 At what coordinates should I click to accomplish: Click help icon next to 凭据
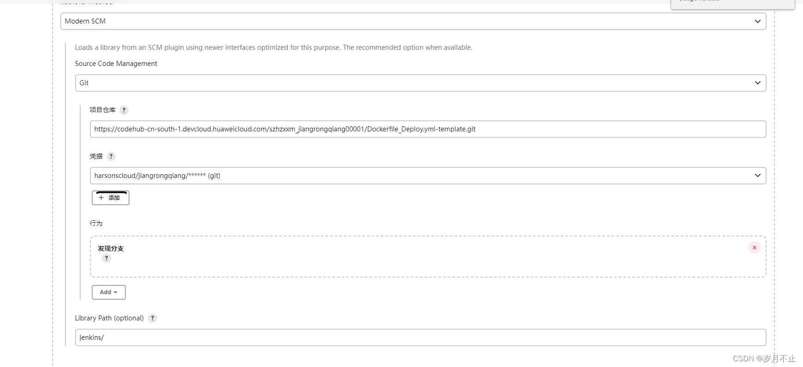point(111,156)
